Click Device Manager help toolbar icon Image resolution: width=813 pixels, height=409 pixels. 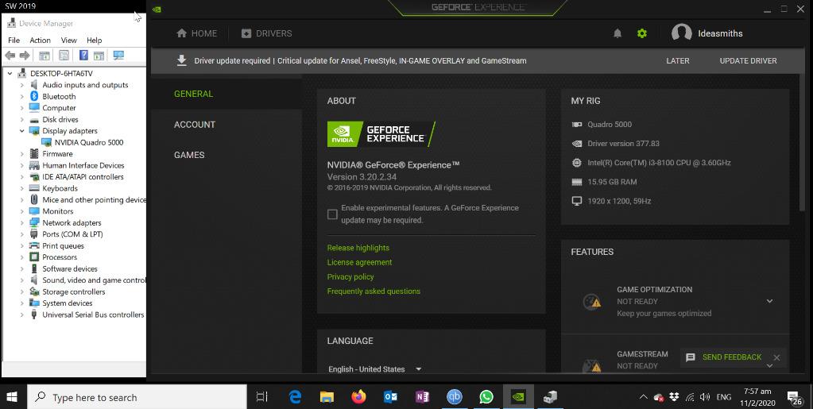point(83,55)
